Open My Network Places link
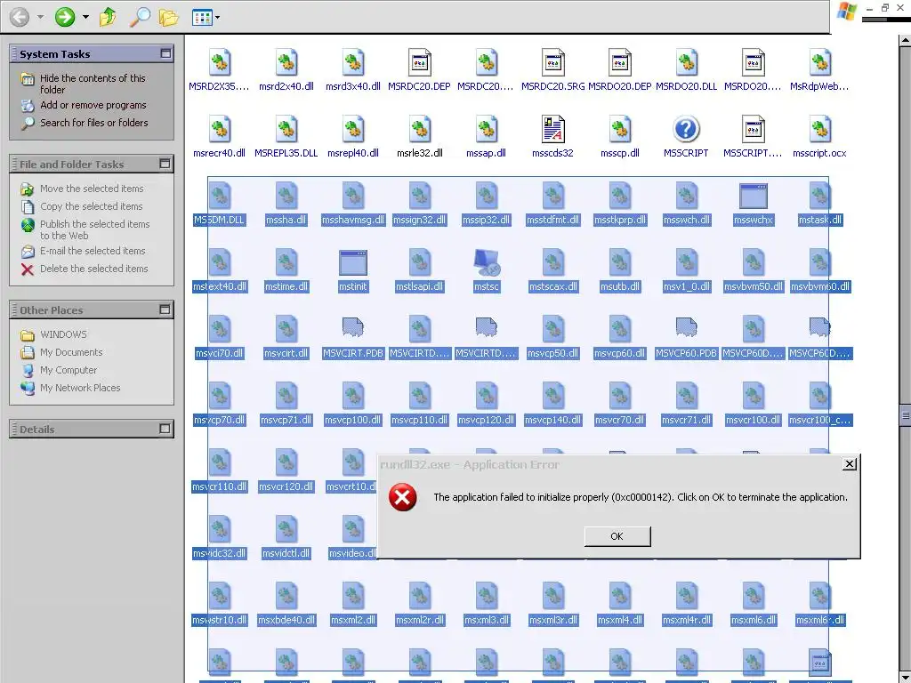 [80, 388]
